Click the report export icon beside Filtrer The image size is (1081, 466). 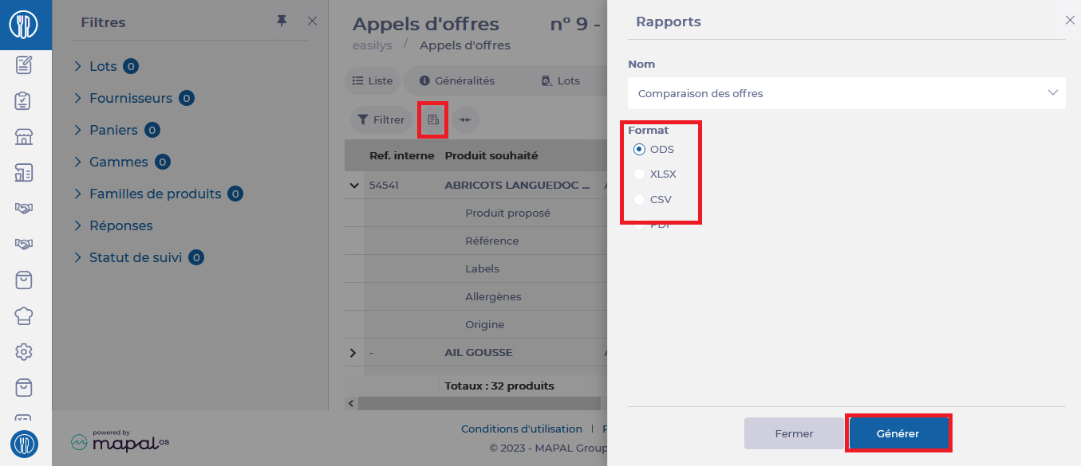tap(433, 119)
